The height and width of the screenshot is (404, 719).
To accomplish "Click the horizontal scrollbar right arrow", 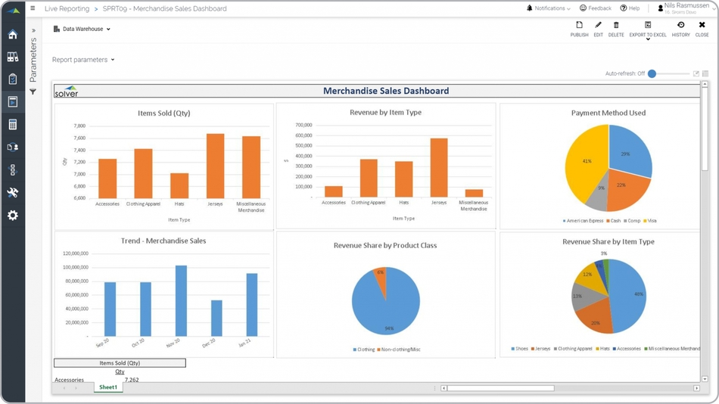I will tap(696, 388).
